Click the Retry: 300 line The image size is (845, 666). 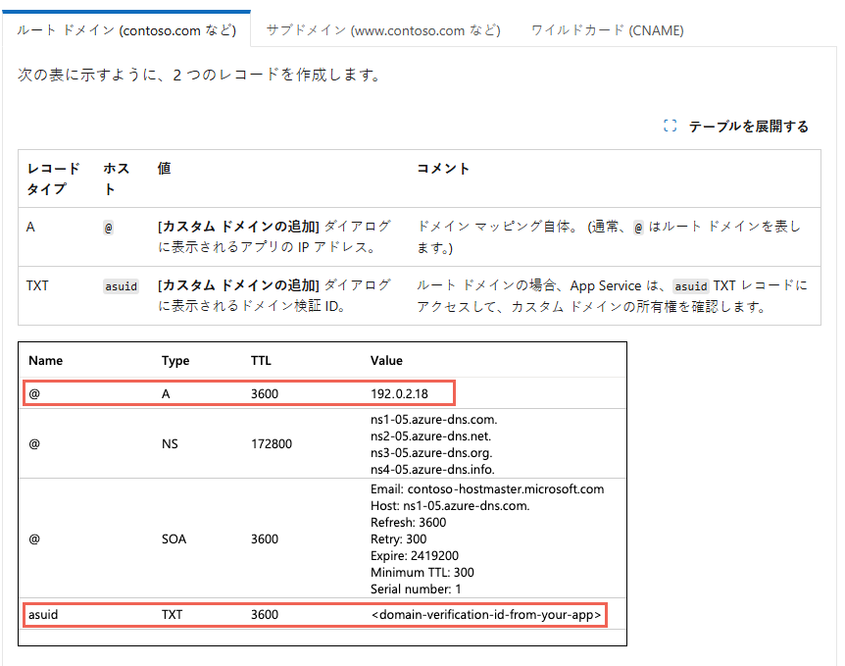(x=399, y=538)
